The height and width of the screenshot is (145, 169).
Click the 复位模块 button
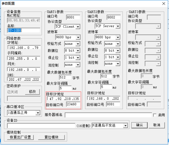coord(51,137)
